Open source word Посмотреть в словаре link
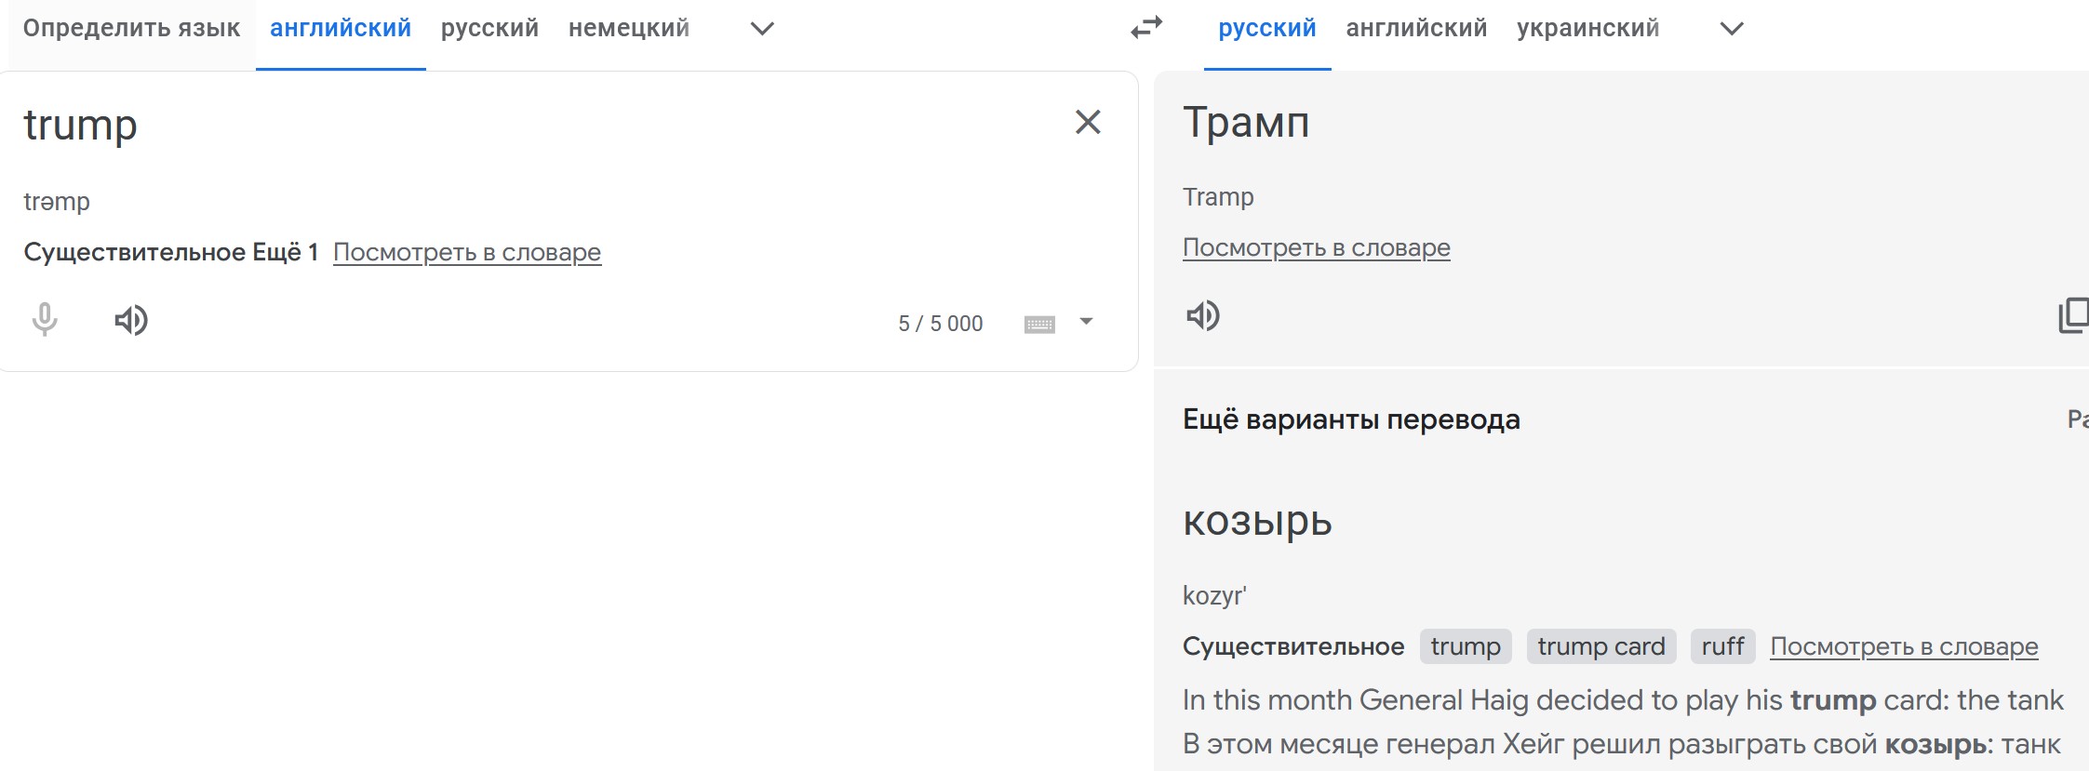 click(467, 252)
